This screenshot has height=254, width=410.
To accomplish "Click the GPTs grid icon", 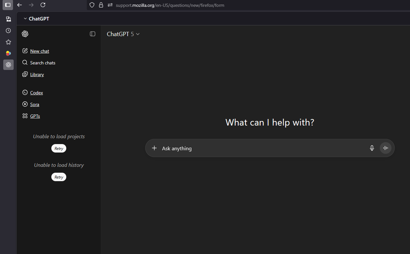I will click(25, 116).
